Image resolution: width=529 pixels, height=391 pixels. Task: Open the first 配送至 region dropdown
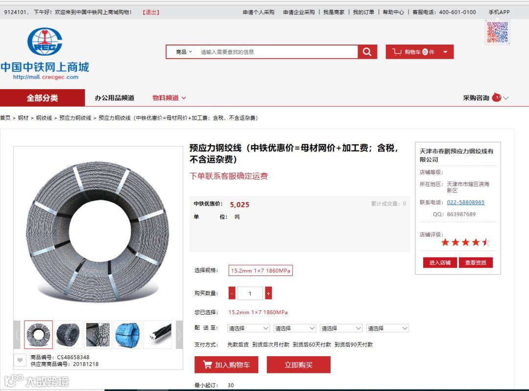pos(249,328)
